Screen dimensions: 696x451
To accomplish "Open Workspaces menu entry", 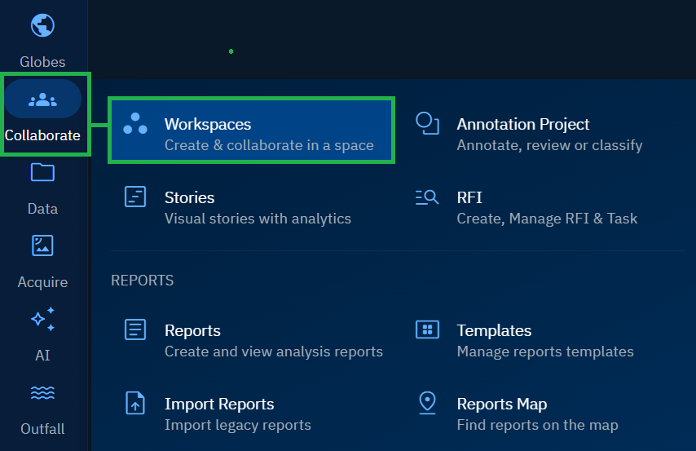I will pyautogui.click(x=251, y=130).
